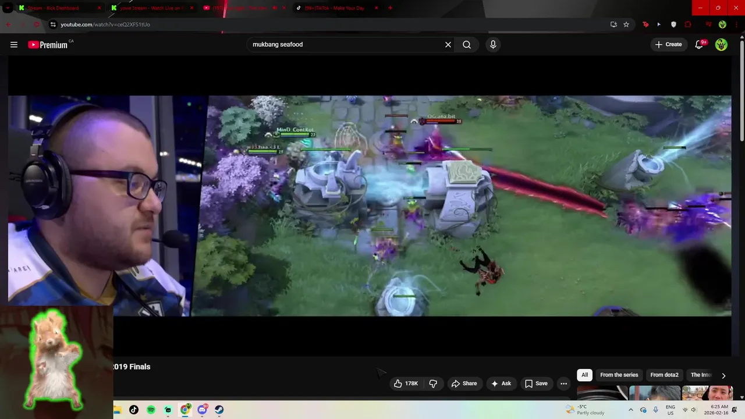Open the notifications bell

[700, 44]
